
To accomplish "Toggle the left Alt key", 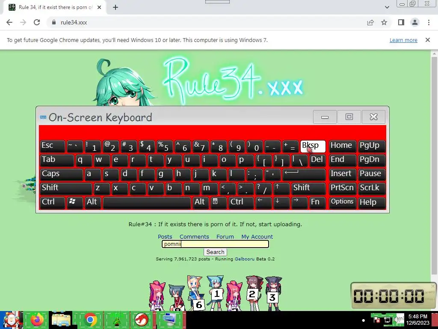I will pos(93,203).
